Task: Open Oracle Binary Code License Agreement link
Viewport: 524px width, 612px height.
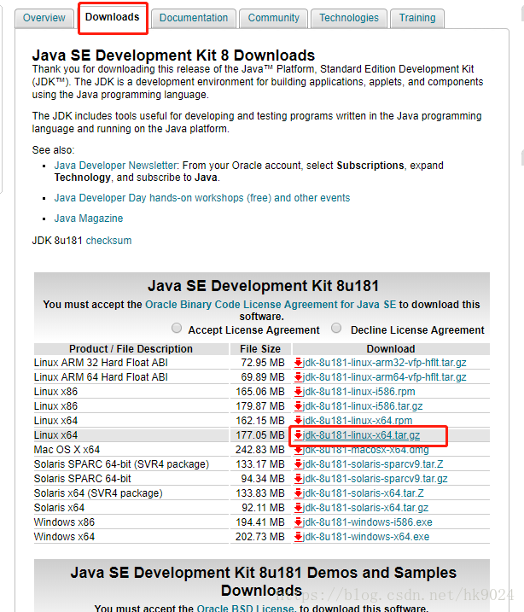Action: click(x=271, y=305)
